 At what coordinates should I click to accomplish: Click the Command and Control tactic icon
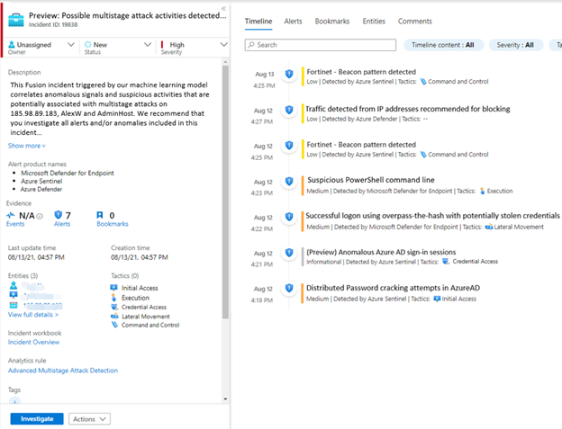tap(114, 325)
